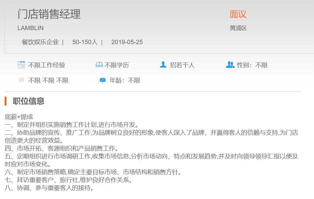314x199 pixels.
Task: Open the 门店销售经理 job title
Action: pyautogui.click(x=49, y=14)
